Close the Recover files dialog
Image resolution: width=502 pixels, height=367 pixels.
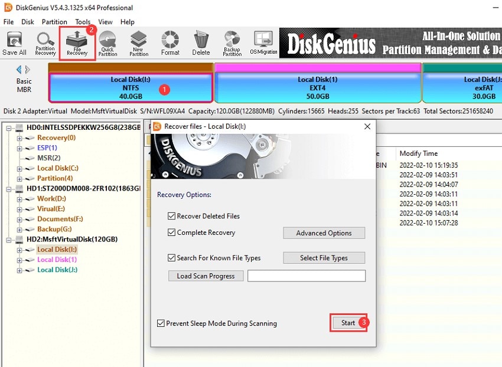367,126
